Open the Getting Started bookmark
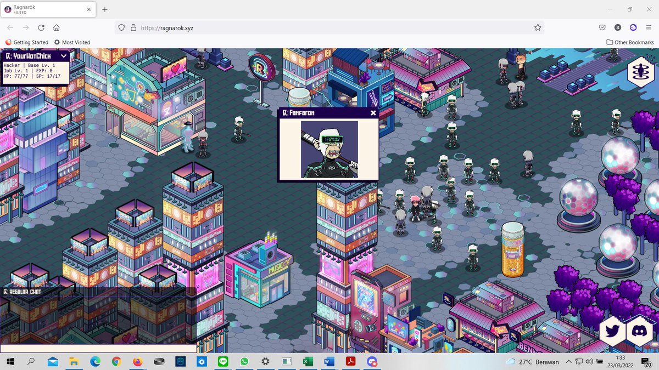This screenshot has height=370, width=659. click(27, 42)
